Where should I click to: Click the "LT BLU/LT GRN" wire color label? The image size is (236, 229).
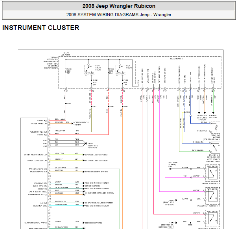click(61, 204)
